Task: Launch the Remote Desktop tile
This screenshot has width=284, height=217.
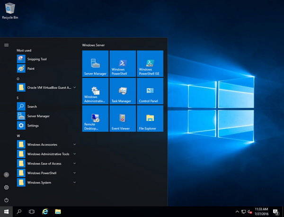Action: (x=95, y=118)
